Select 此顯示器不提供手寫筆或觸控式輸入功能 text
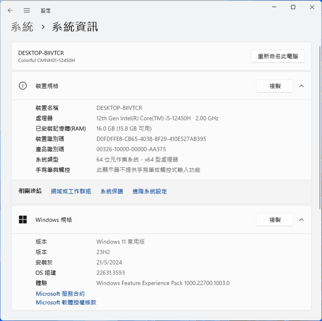This screenshot has height=321, width=322. pyautogui.click(x=148, y=170)
